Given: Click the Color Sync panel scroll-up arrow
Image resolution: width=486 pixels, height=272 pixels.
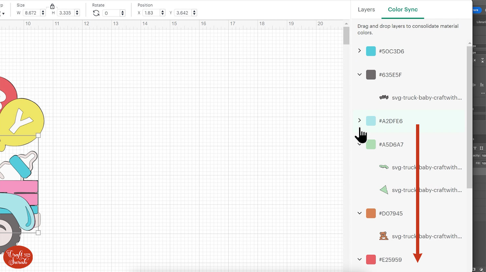Looking at the screenshot, I should (469, 43).
